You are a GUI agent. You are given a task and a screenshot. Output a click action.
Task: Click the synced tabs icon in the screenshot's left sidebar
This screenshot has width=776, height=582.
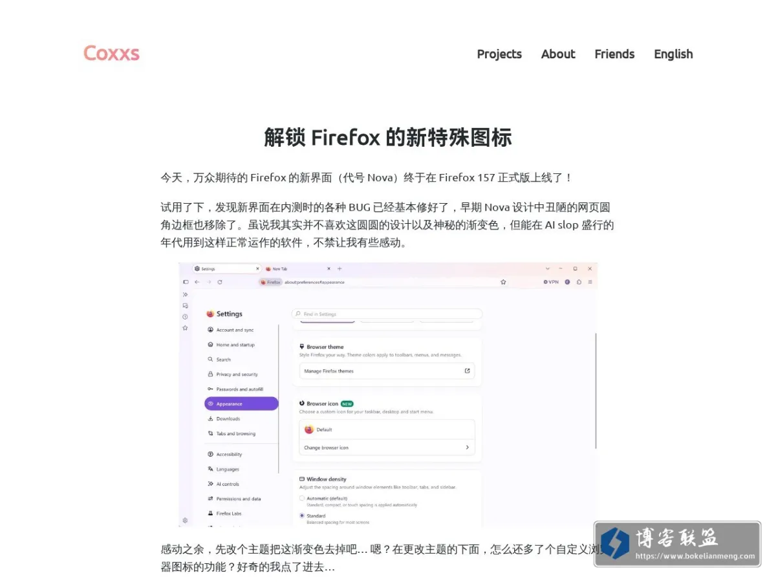click(185, 305)
